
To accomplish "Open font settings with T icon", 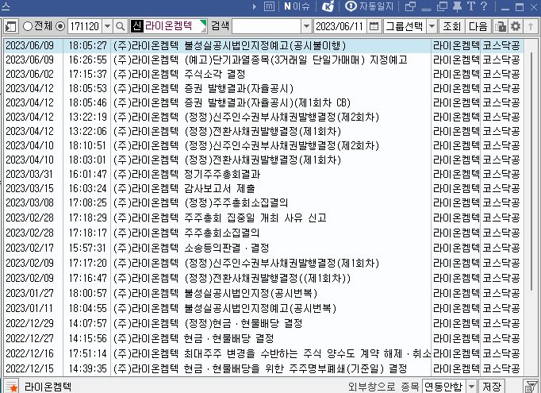I will click(x=471, y=6).
